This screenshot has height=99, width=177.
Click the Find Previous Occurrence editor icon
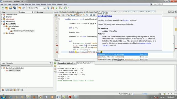tap(71, 15)
